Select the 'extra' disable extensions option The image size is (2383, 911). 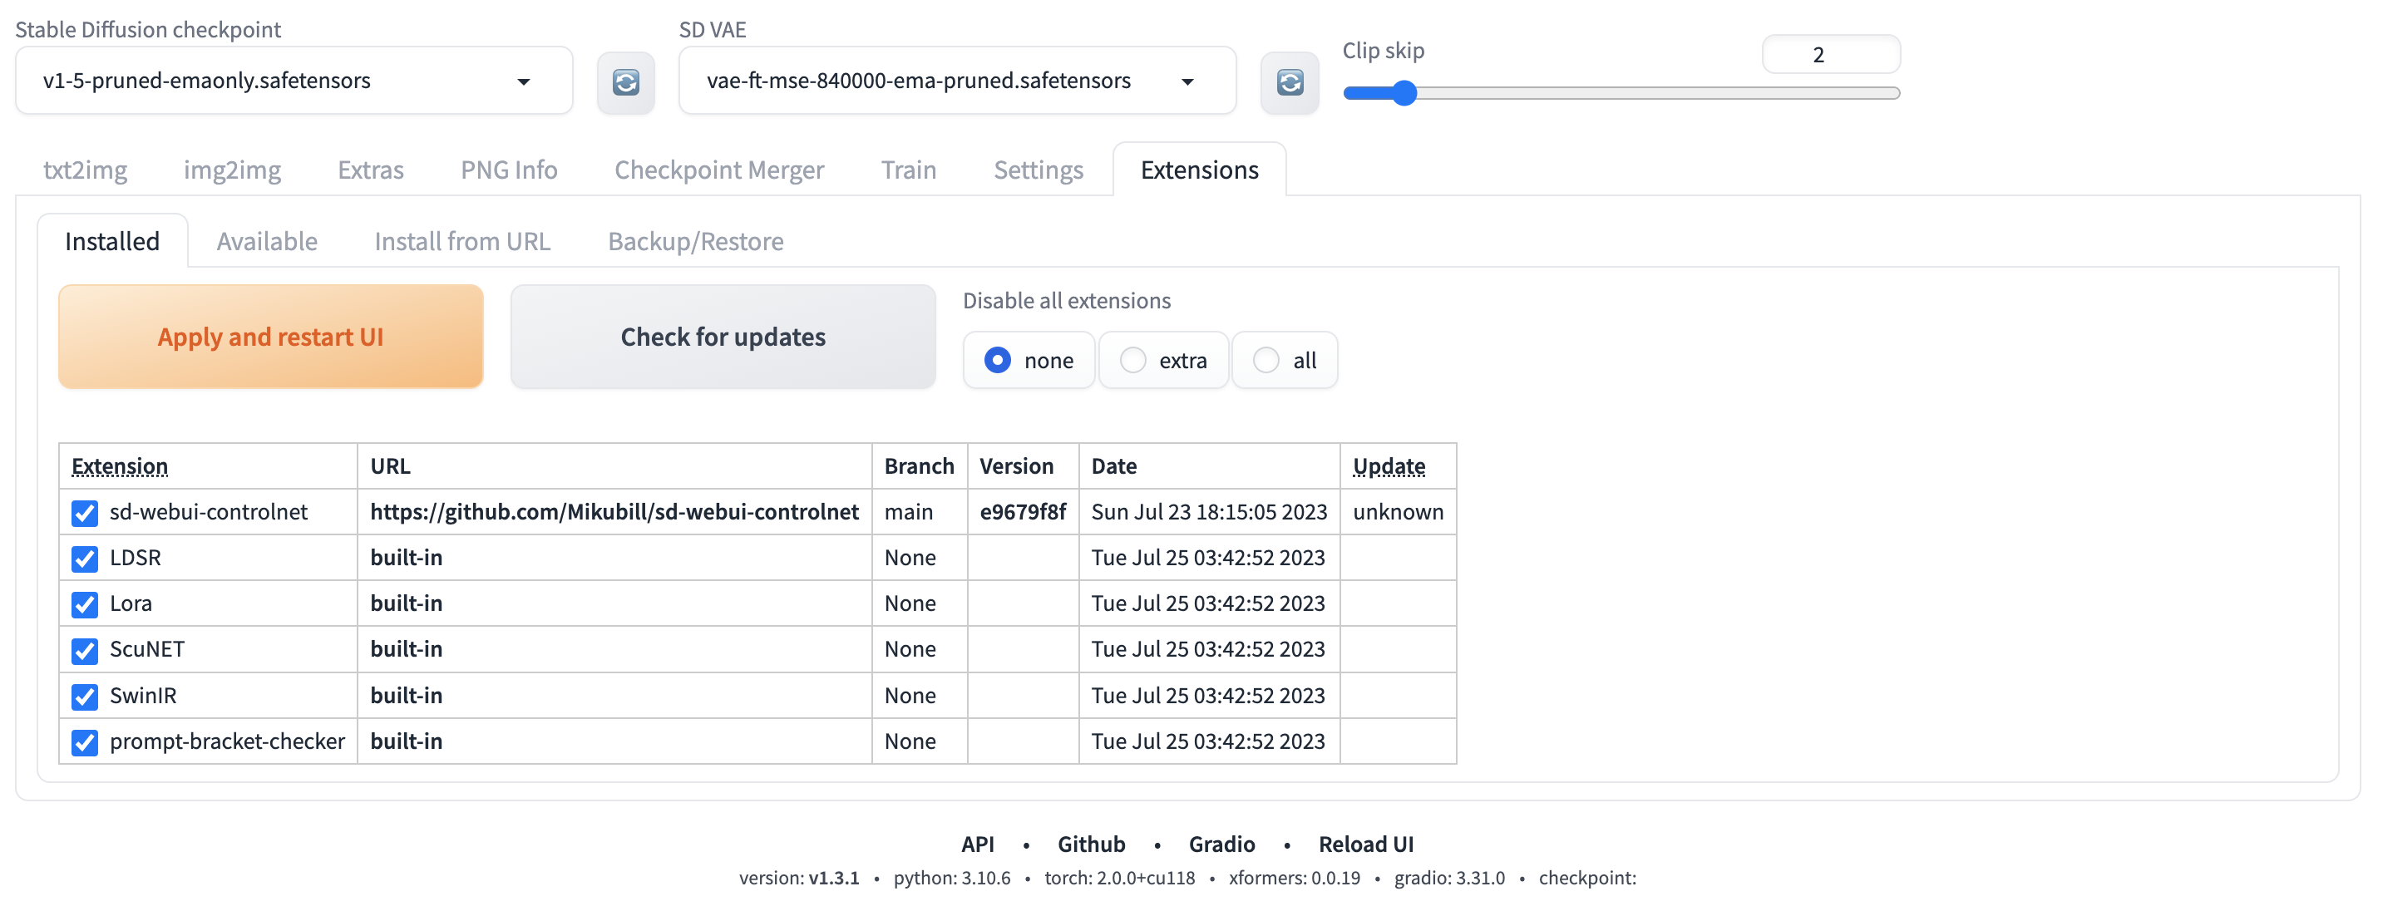pyautogui.click(x=1133, y=360)
